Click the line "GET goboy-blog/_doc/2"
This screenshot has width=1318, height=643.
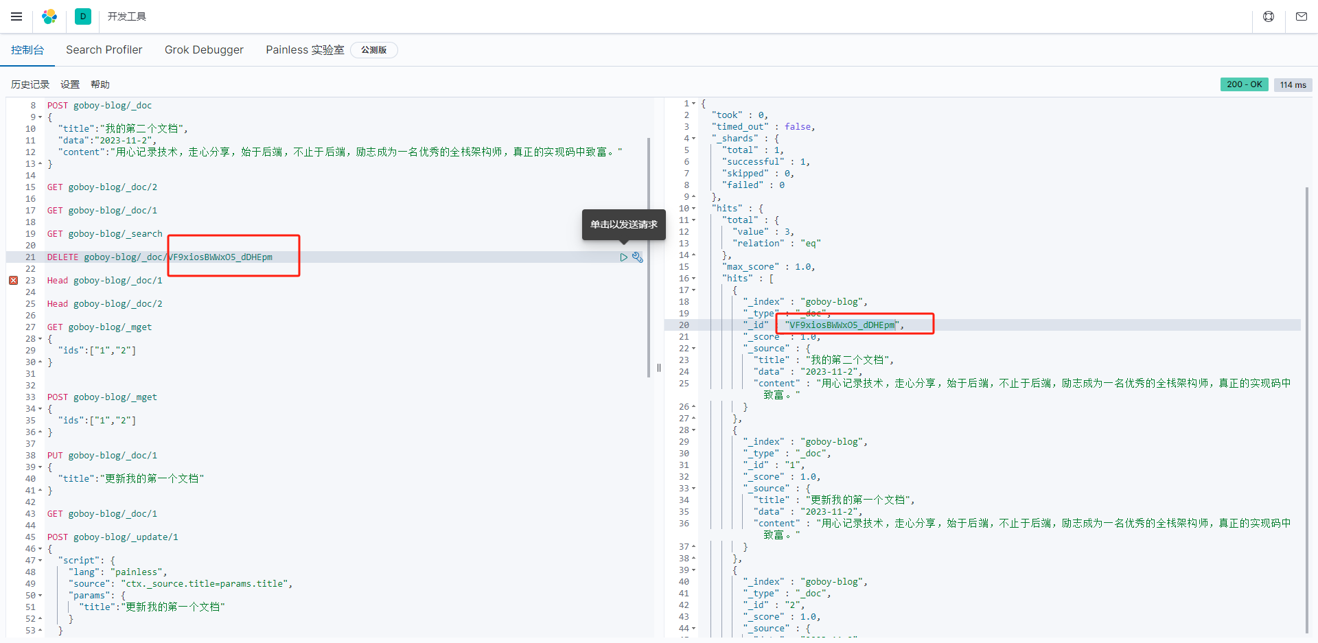pos(102,187)
